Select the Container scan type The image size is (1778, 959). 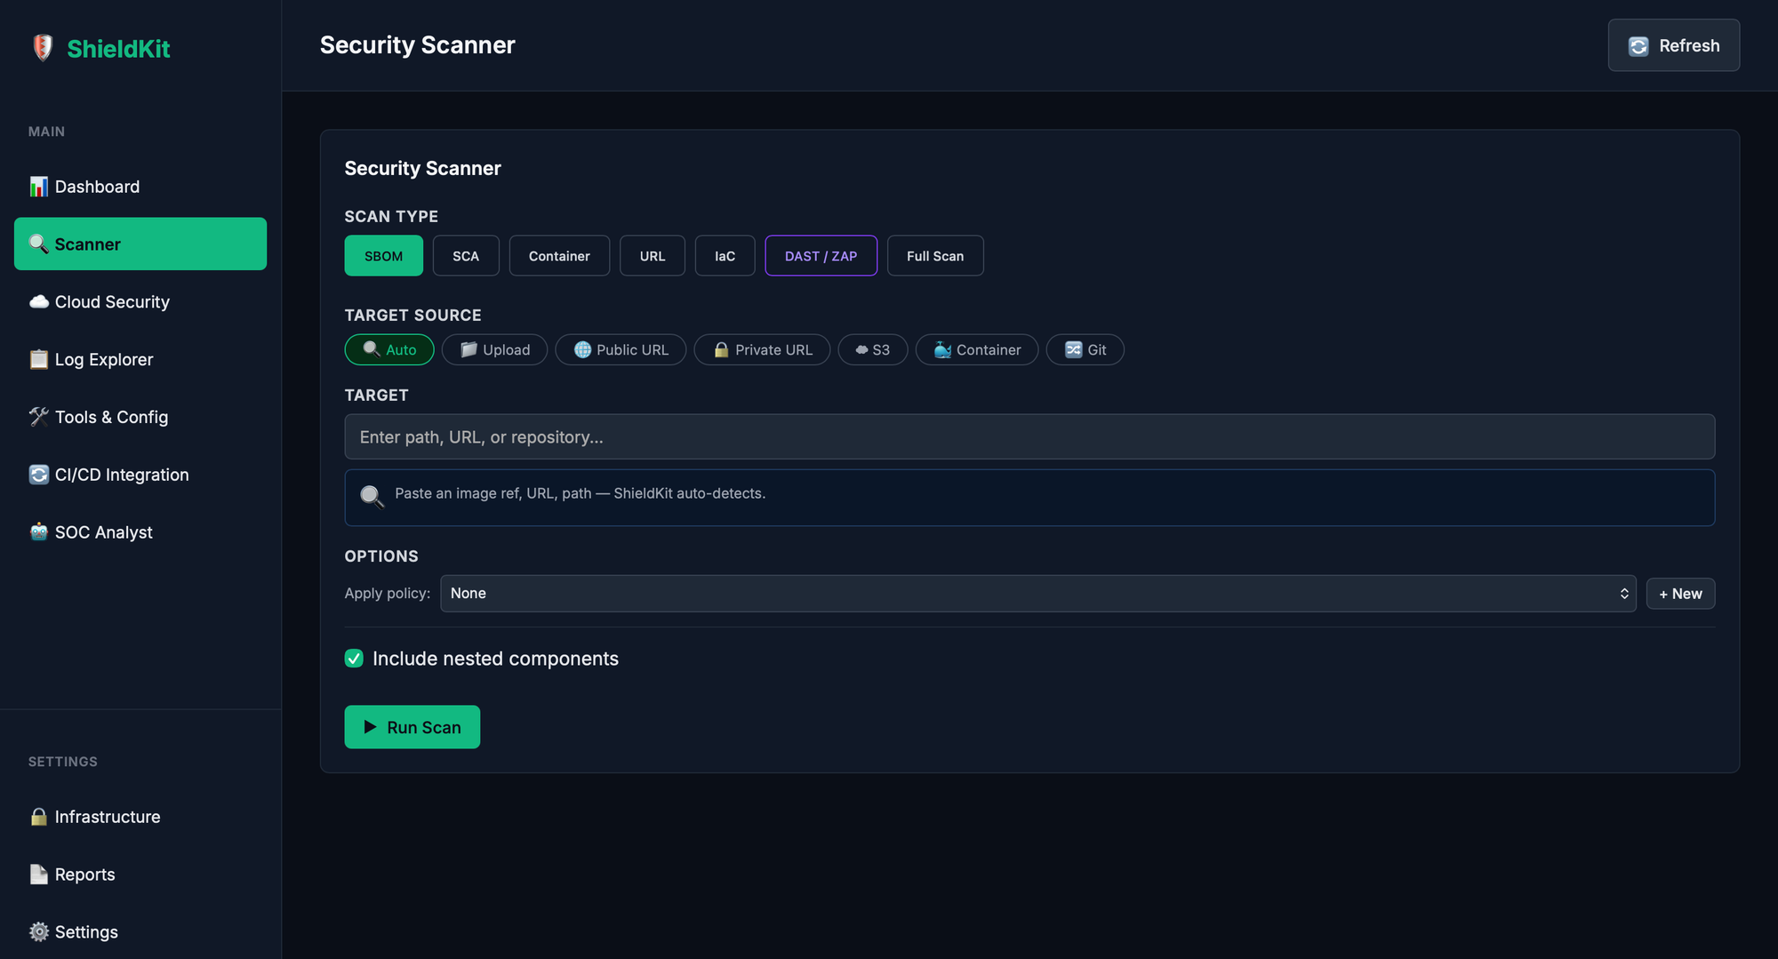[x=558, y=256]
